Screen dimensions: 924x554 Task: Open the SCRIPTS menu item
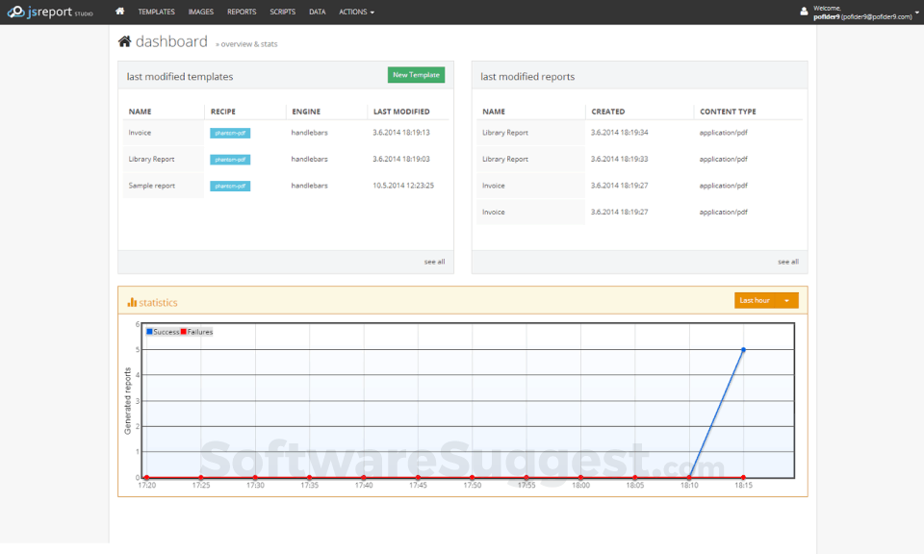point(282,12)
